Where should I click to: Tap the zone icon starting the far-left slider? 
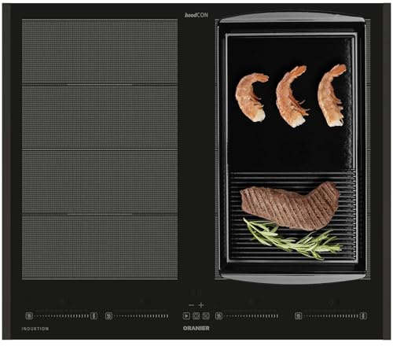tap(29, 316)
